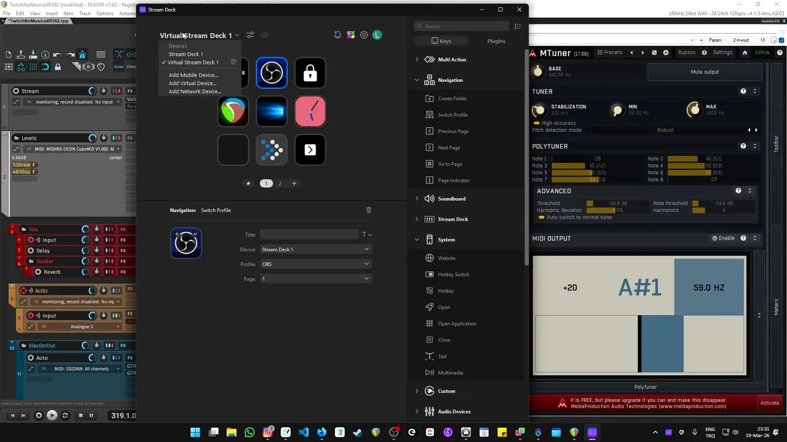The image size is (787, 442).
Task: Choose Add Virtual Device menu entry
Action: click(192, 83)
